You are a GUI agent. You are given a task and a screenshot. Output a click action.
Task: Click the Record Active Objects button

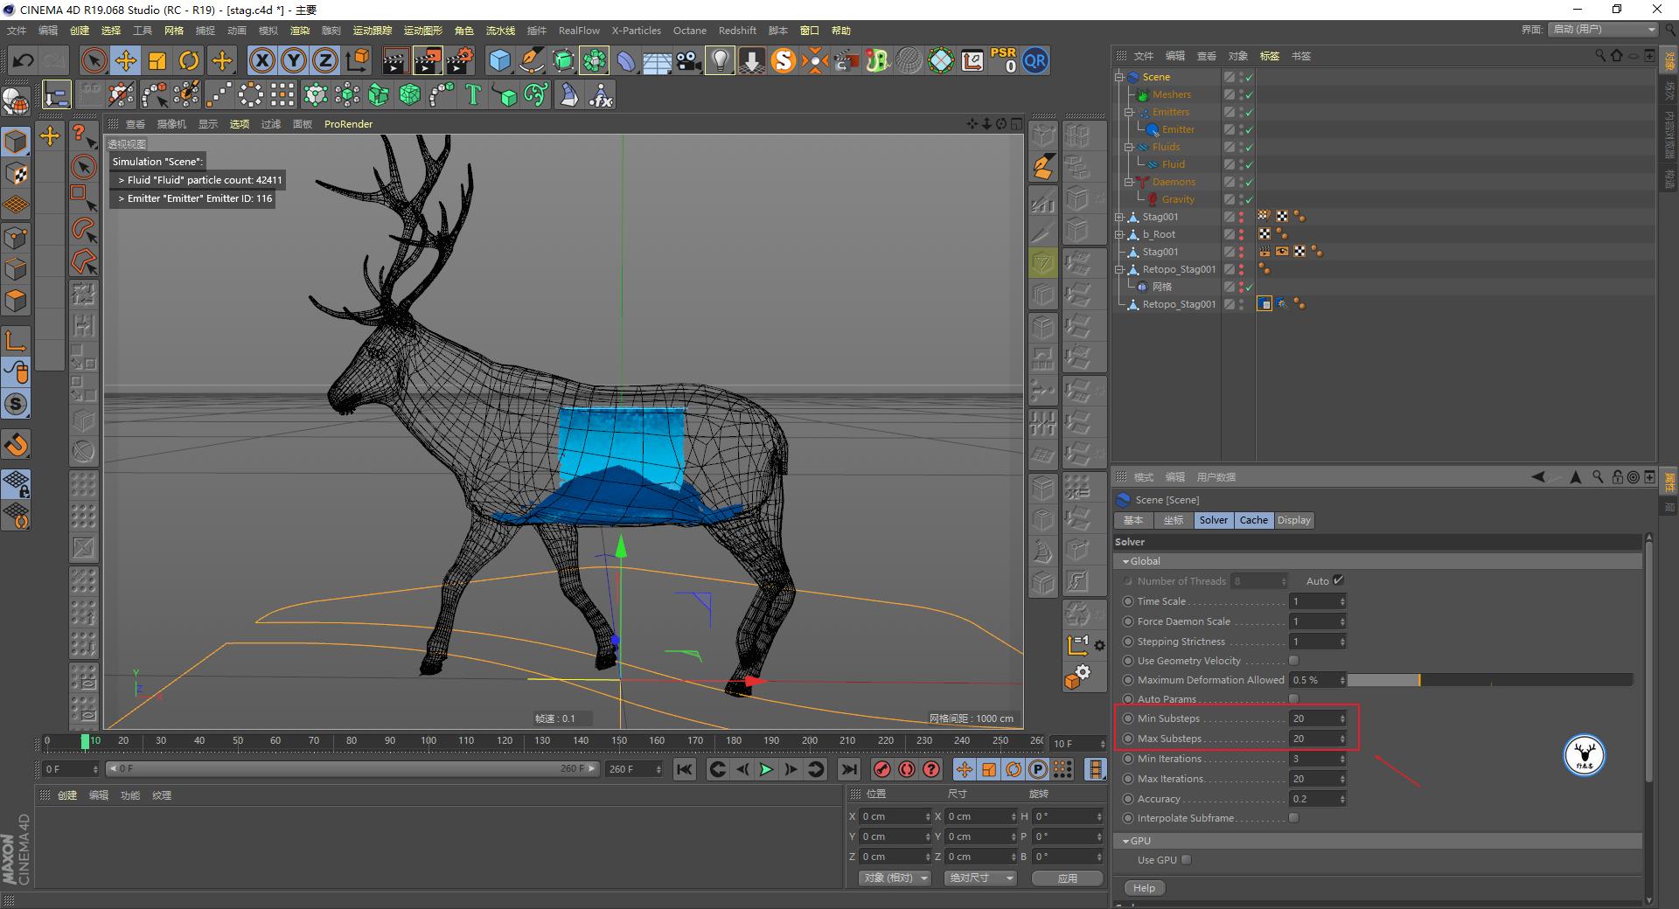tap(882, 769)
